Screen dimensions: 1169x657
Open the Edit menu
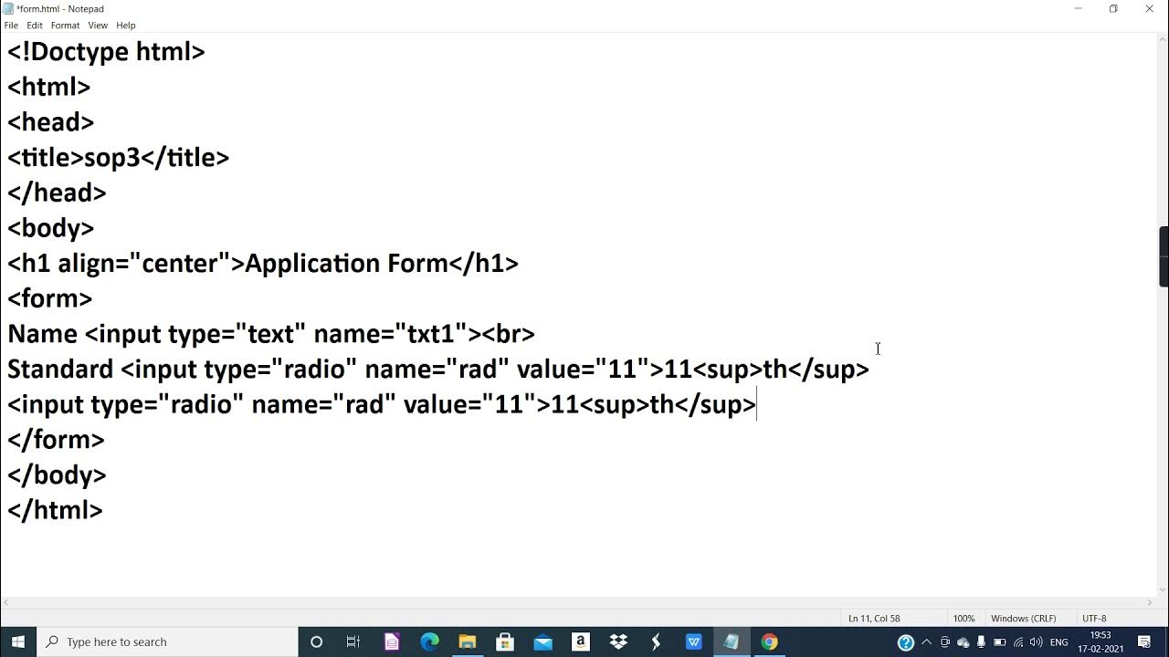35,26
